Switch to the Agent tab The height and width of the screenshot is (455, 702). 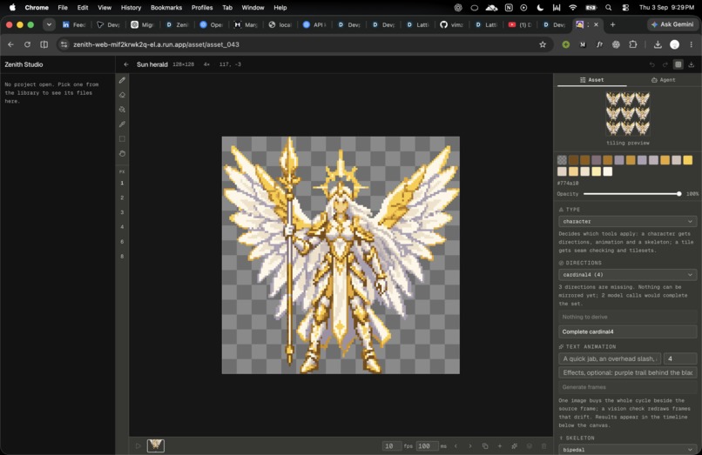(663, 80)
